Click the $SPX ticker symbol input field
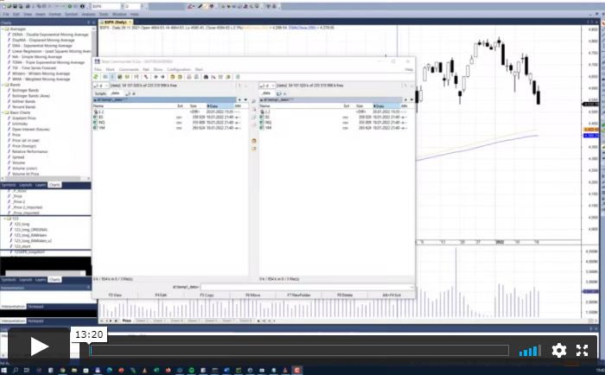Image resolution: width=605 pixels, height=375 pixels. 105,7
